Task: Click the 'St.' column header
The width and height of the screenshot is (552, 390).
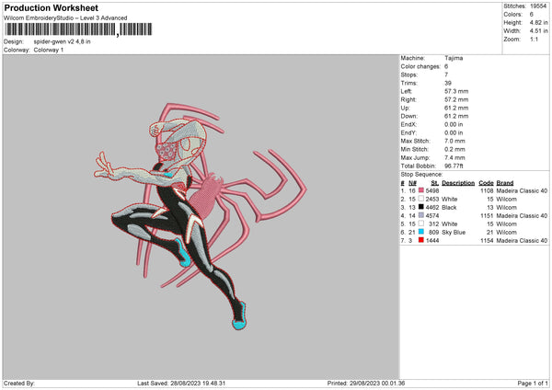Action: click(x=435, y=183)
